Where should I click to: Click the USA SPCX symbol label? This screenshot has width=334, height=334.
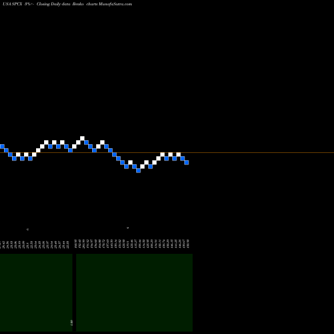pyautogui.click(x=12, y=4)
